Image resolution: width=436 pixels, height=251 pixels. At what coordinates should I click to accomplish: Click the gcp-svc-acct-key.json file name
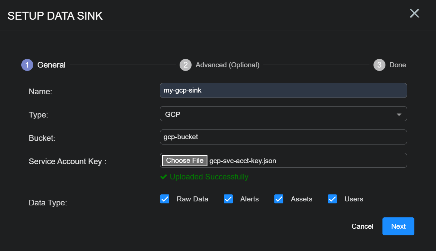click(x=243, y=161)
